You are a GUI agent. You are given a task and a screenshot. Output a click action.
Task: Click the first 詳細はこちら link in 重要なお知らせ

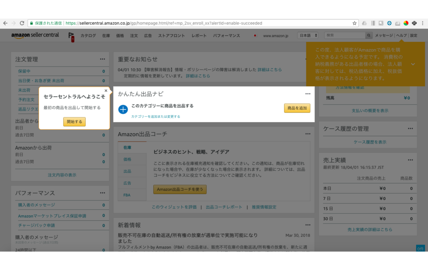tap(270, 70)
